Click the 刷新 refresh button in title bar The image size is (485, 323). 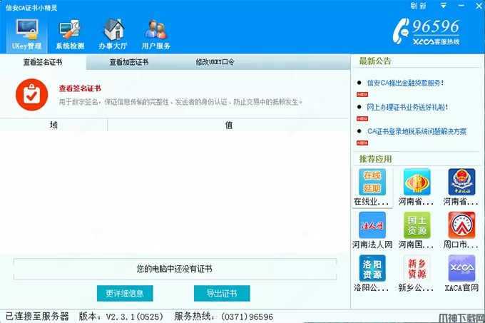(x=418, y=6)
